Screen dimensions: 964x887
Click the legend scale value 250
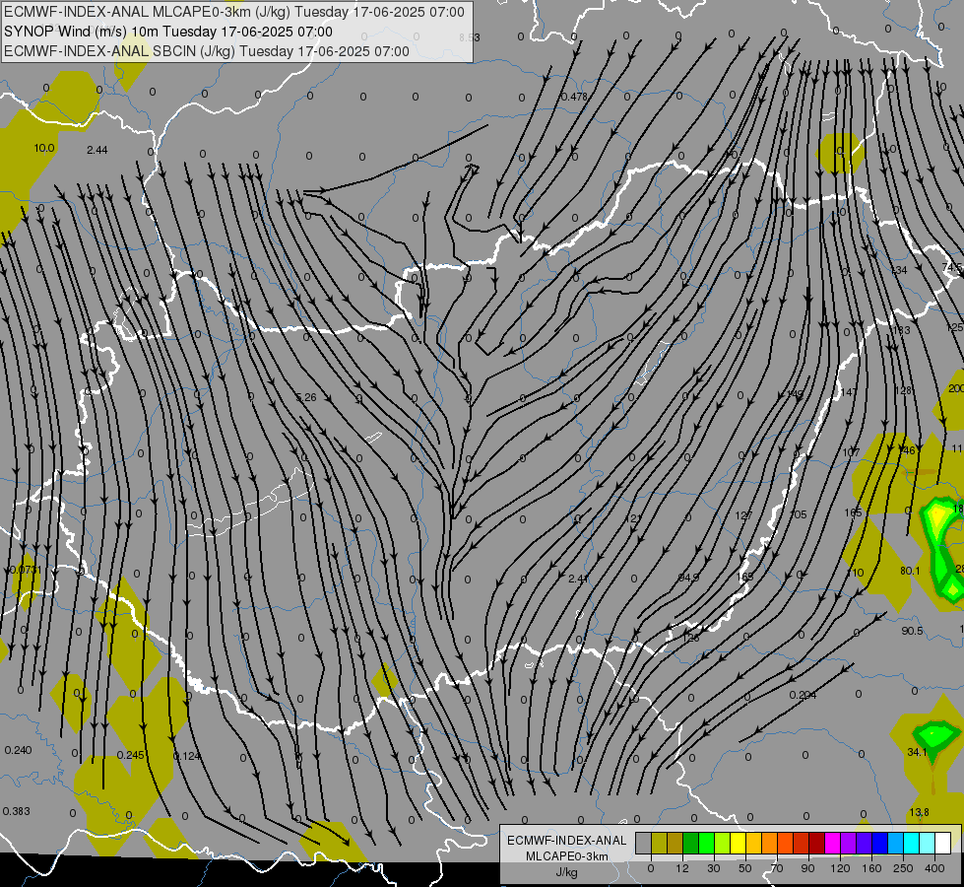(903, 868)
